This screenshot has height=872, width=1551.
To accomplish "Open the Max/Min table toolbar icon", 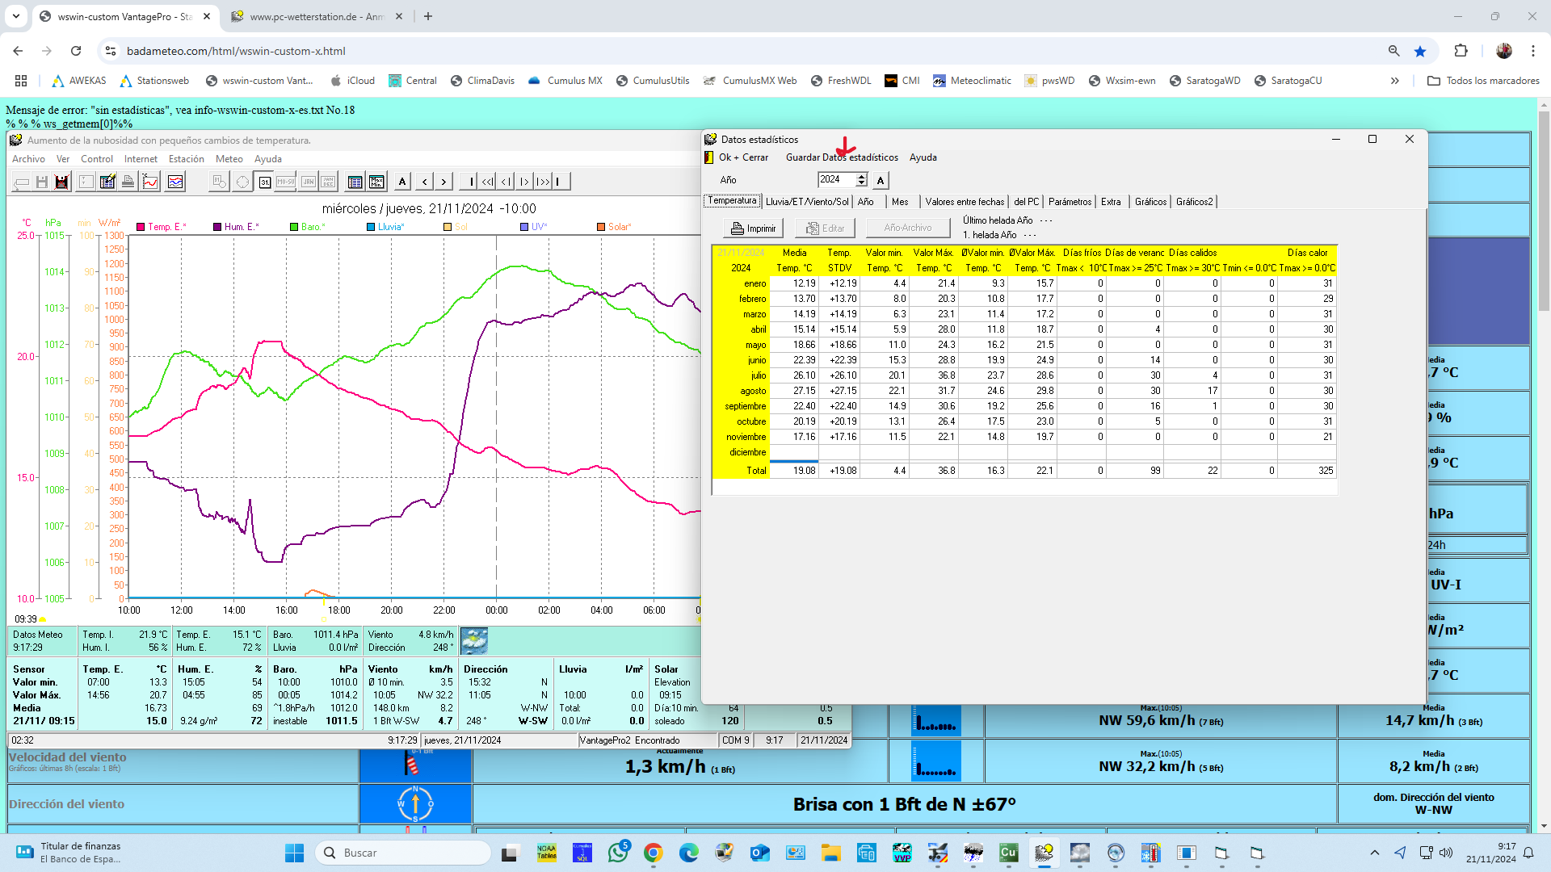I will pos(376,182).
